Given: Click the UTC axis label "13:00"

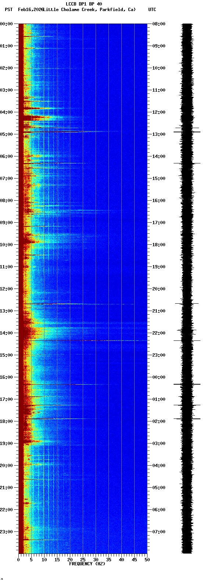Looking at the screenshot, I should point(159,134).
